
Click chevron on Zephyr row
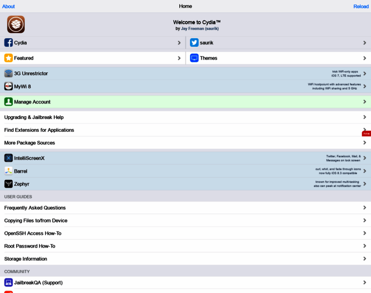(x=365, y=184)
